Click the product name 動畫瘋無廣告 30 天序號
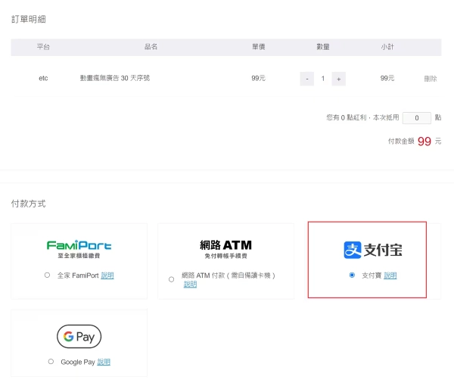 coord(115,78)
